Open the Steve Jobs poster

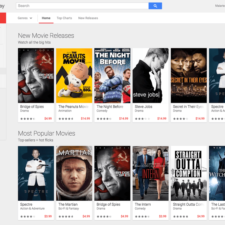click(x=151, y=76)
